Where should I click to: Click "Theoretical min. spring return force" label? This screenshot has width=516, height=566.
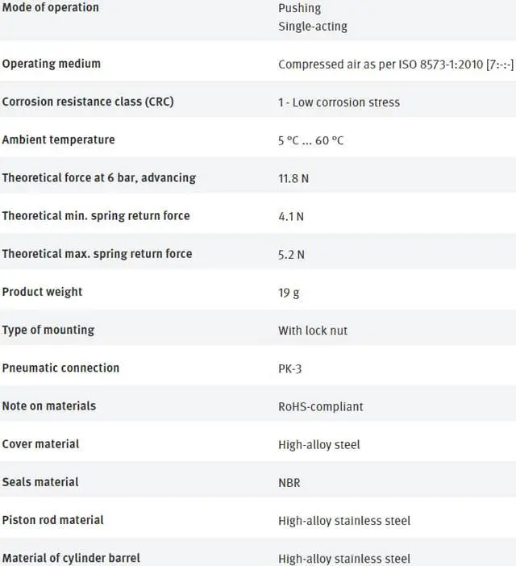click(x=96, y=215)
